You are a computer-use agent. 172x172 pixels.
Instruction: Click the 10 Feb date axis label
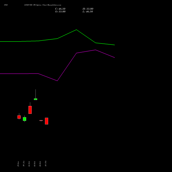pyautogui.click(x=46, y=163)
